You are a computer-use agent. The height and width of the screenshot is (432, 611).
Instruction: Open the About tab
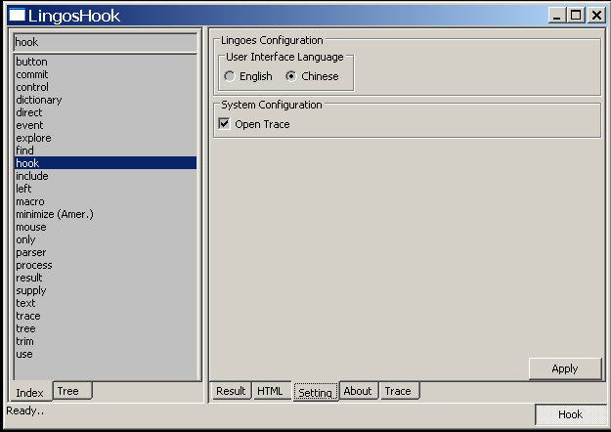[358, 391]
